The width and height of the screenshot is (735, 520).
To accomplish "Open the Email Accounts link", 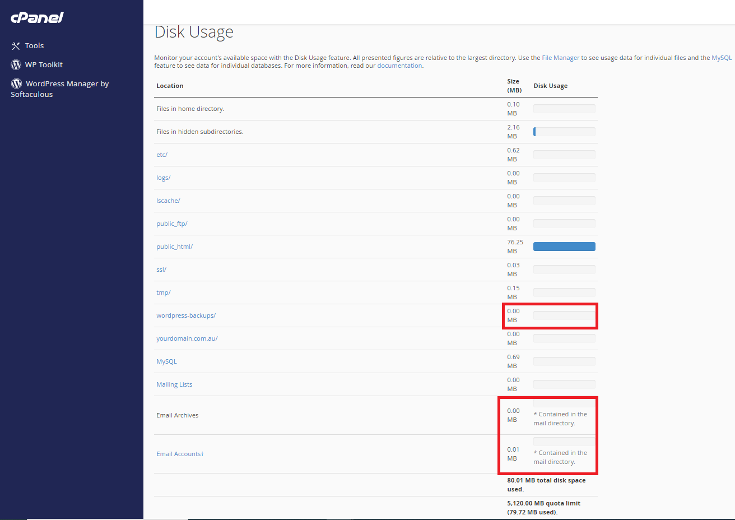I will [180, 454].
